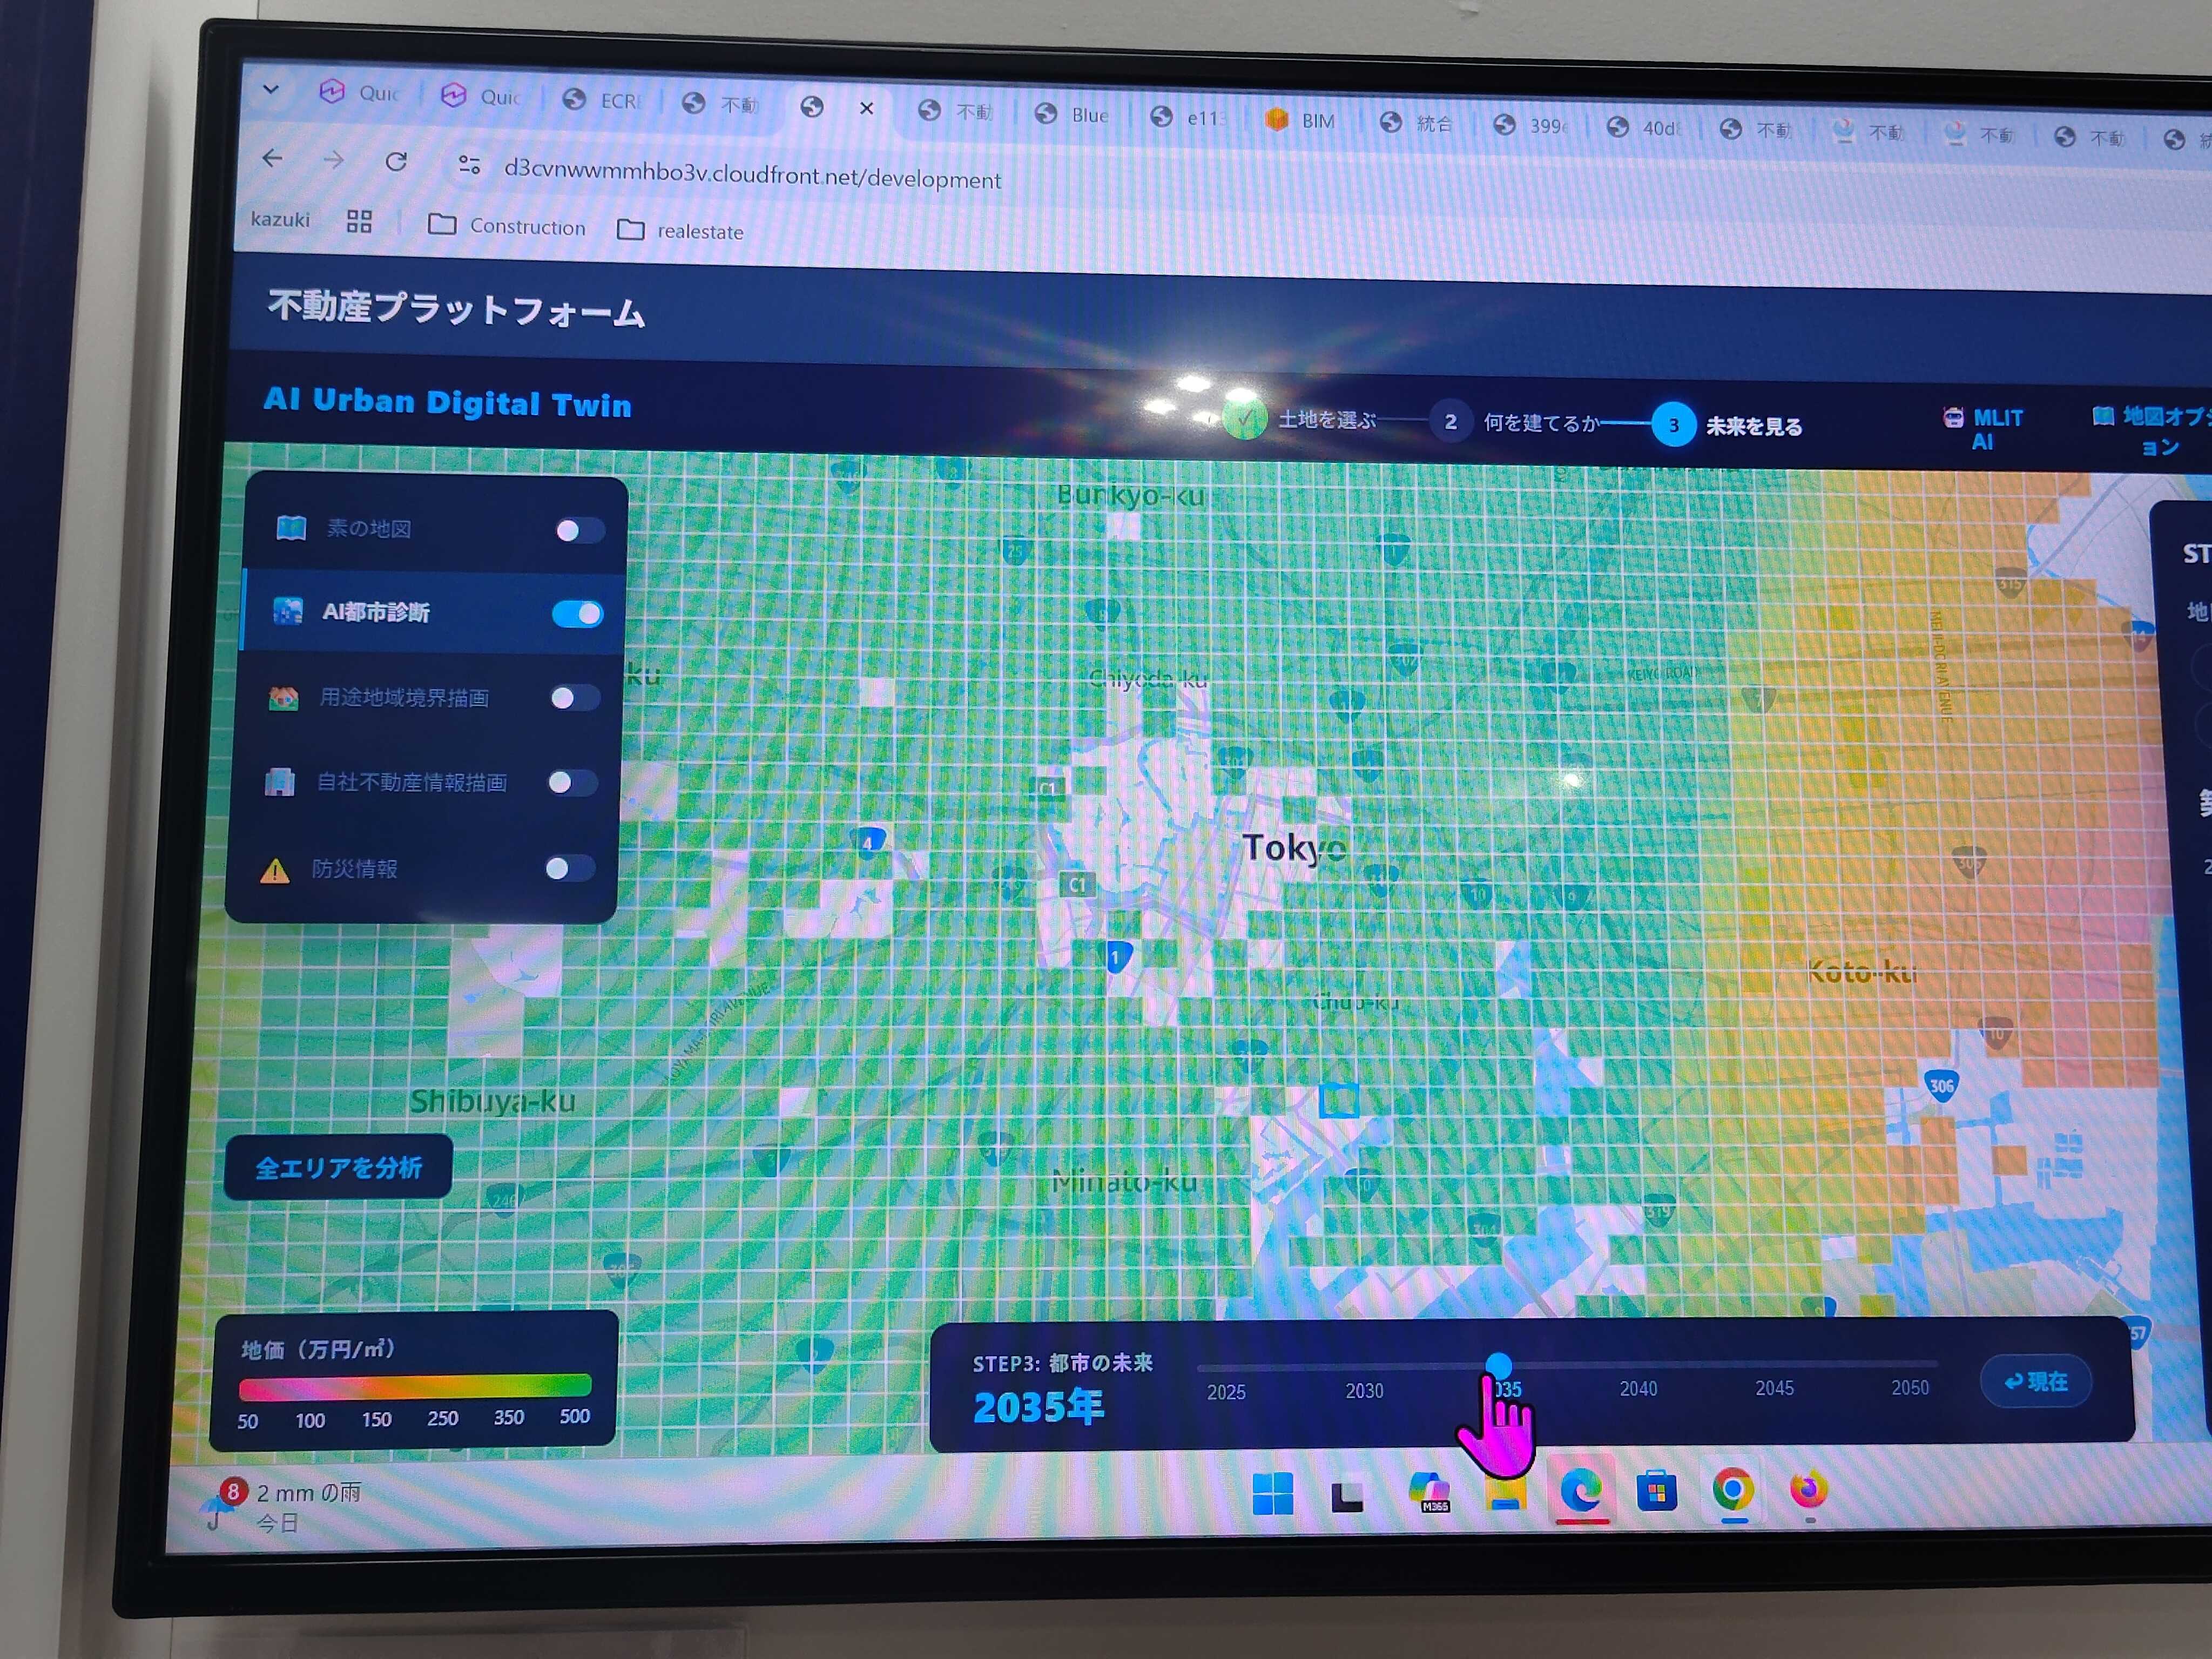The image size is (2212, 1659).
Task: Set the timeline to 2030
Action: click(1364, 1391)
